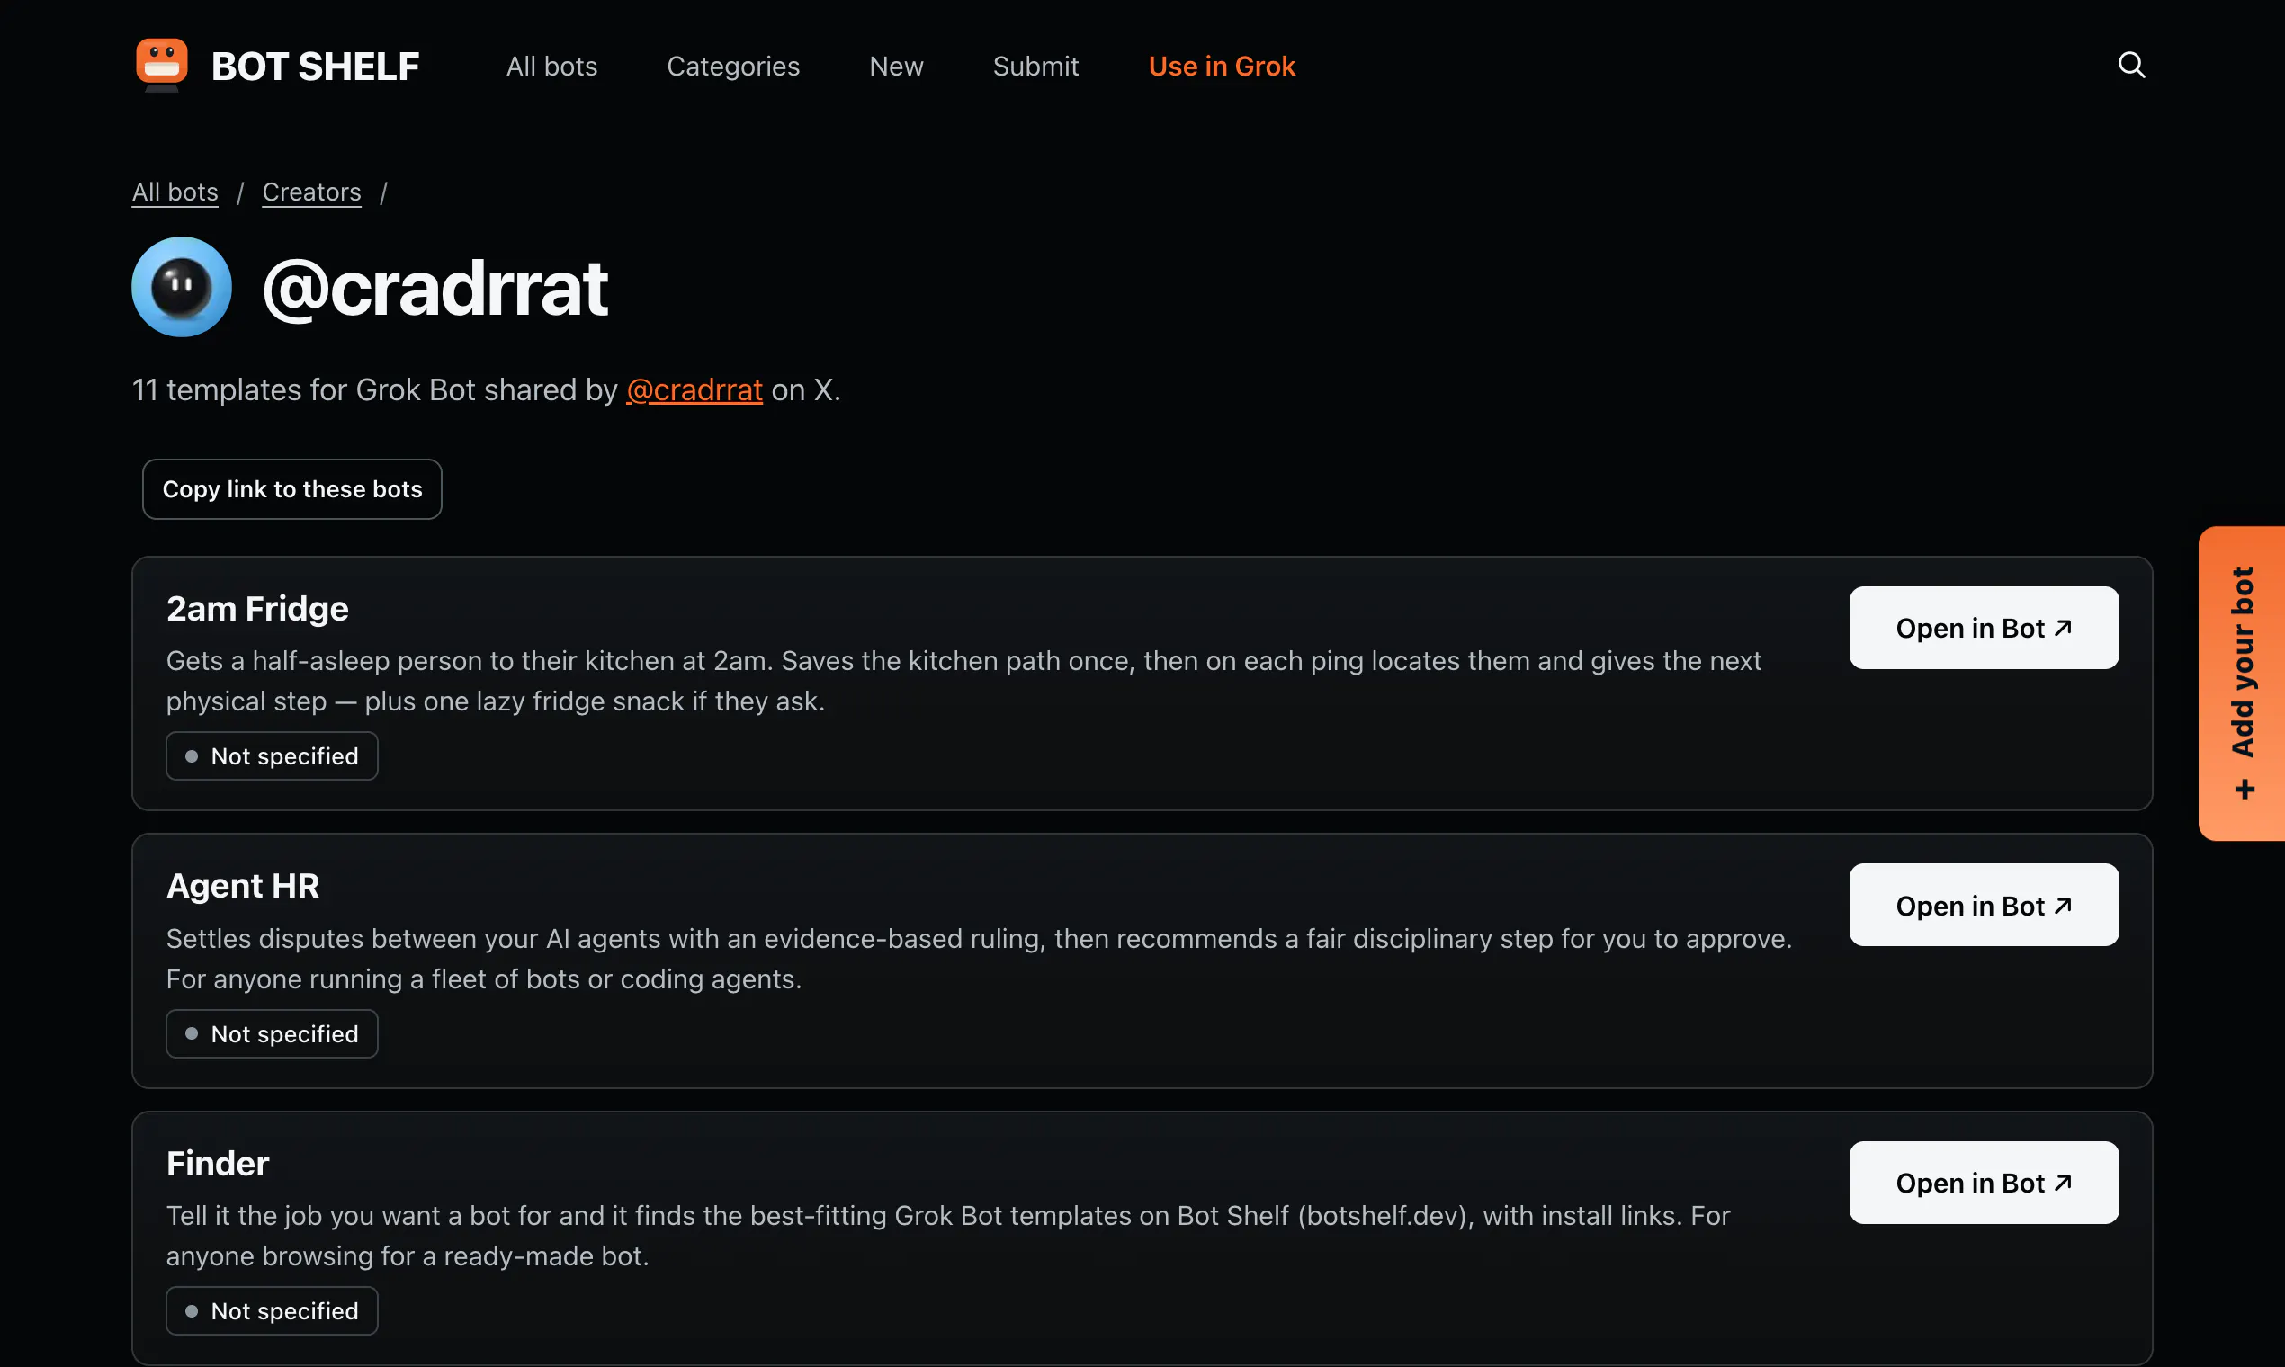Screen dimensions: 2285x1367
Task: Follow the Creators breadcrumb link
Action: click(x=311, y=192)
